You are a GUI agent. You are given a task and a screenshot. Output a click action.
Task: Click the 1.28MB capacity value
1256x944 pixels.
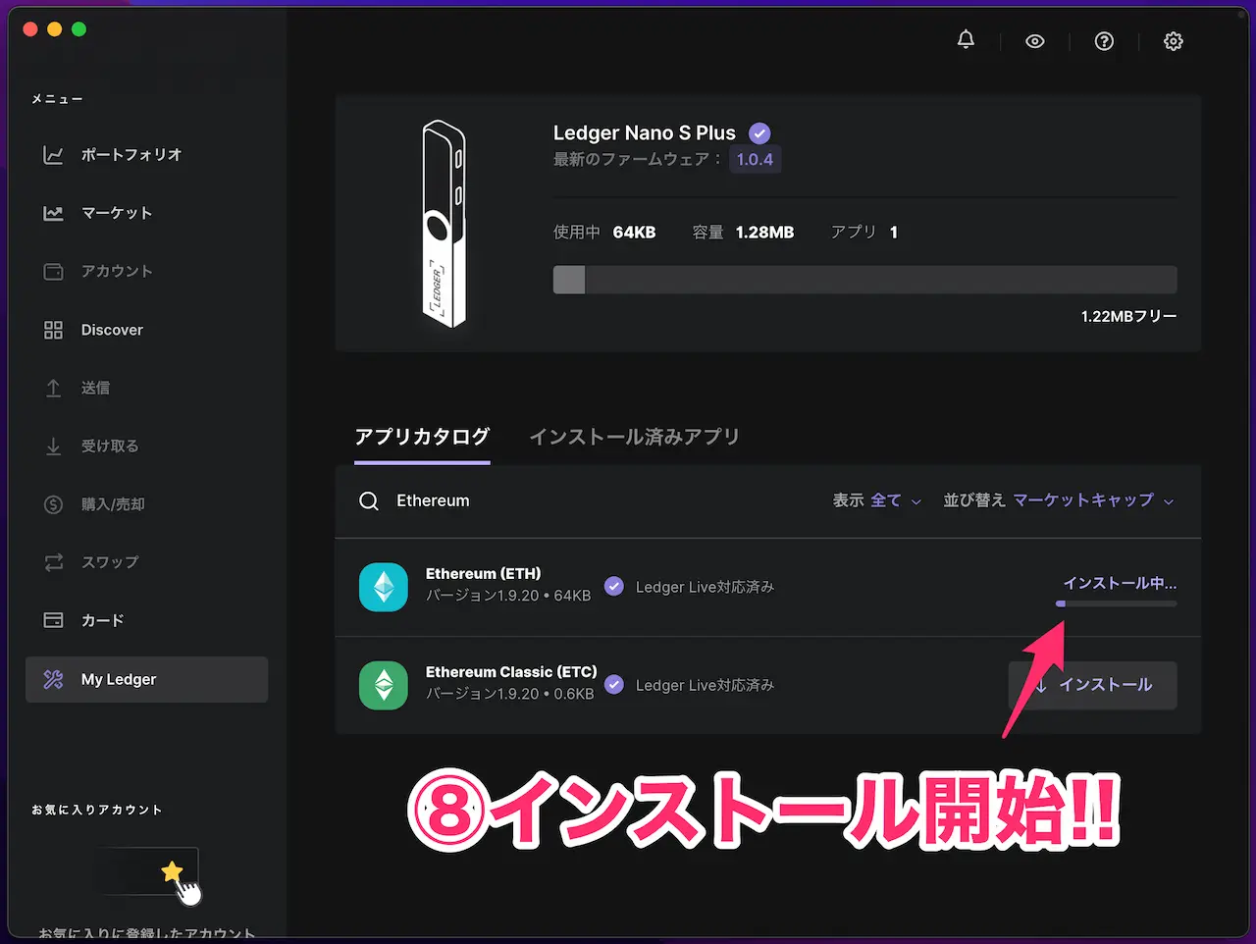click(764, 233)
